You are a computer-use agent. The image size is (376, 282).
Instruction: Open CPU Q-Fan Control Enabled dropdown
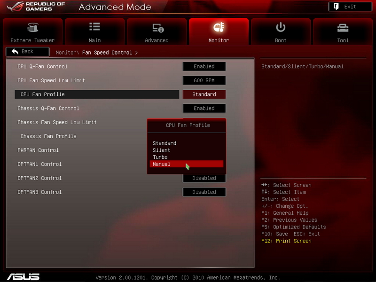tap(204, 66)
